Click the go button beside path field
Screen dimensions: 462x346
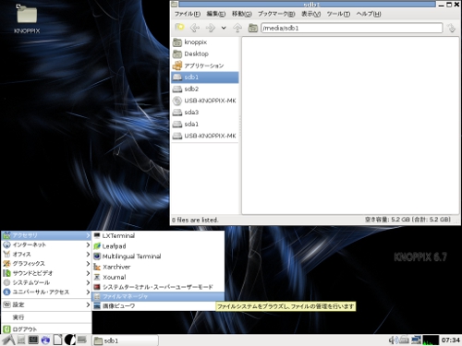click(452, 28)
